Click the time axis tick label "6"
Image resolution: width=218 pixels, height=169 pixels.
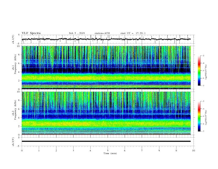point(125,150)
